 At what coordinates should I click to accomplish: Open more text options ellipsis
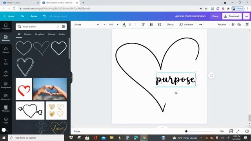(x=200, y=25)
